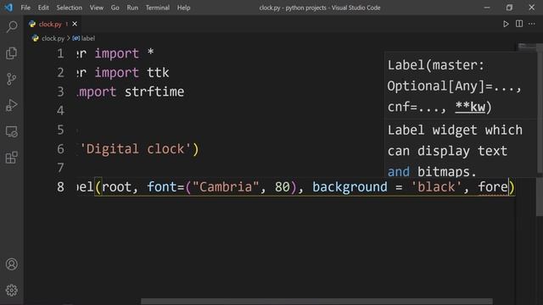Click the 'Digital clock' string

point(136,149)
